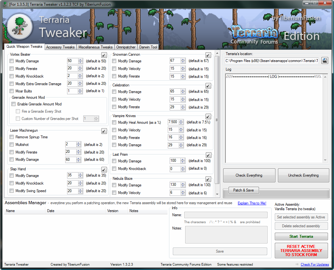Click the Log box scroll down arrow
334x270 pixels.
(x=325, y=160)
